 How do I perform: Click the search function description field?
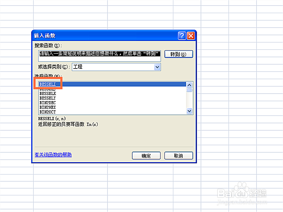click(x=99, y=56)
